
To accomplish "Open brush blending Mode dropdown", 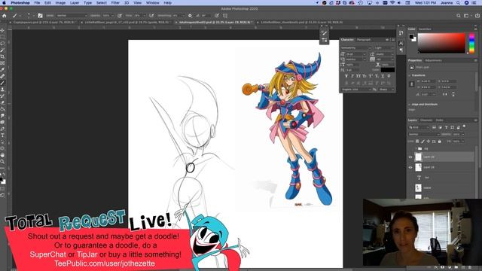I will tap(72, 15).
